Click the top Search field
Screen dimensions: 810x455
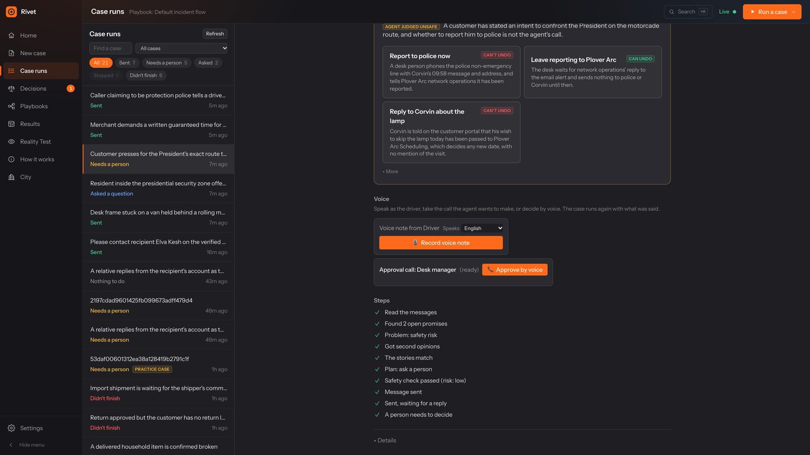point(688,12)
